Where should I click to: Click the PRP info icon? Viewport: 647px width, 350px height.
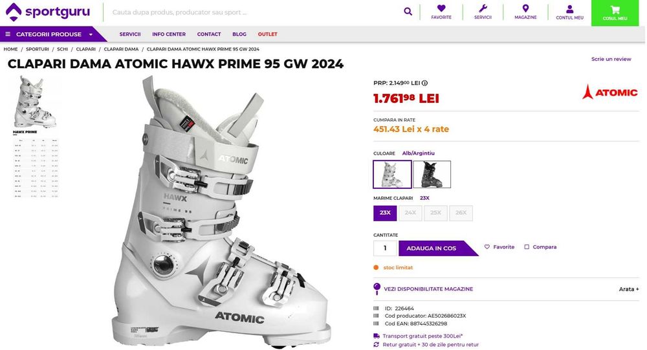(425, 83)
